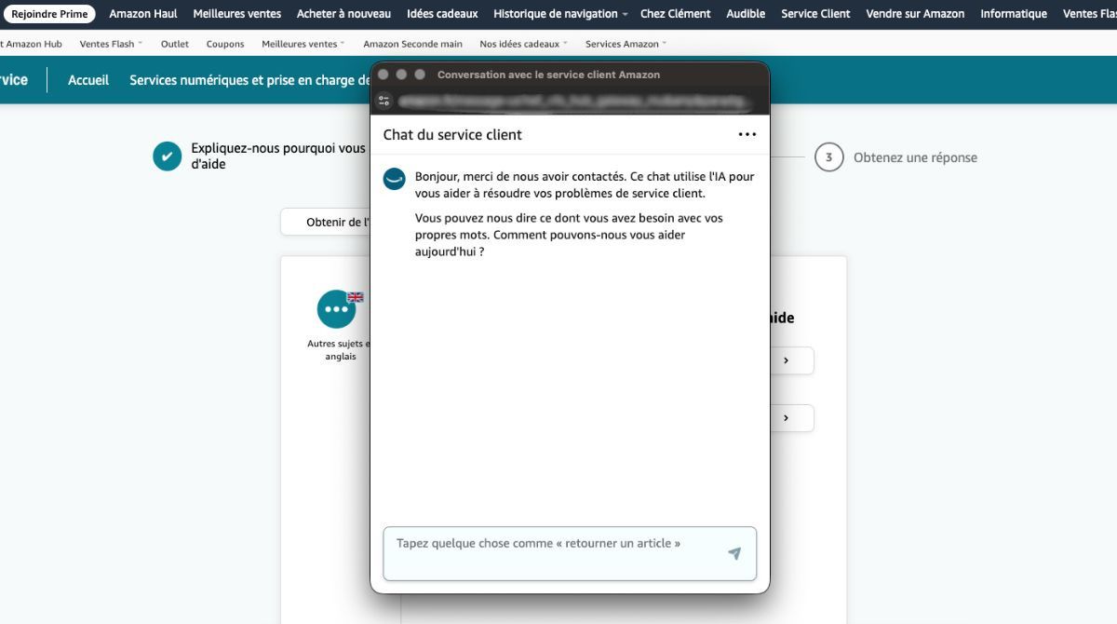Click the site settings icon in chat address bar
Viewport: 1117px width, 624px height.
pyautogui.click(x=384, y=101)
